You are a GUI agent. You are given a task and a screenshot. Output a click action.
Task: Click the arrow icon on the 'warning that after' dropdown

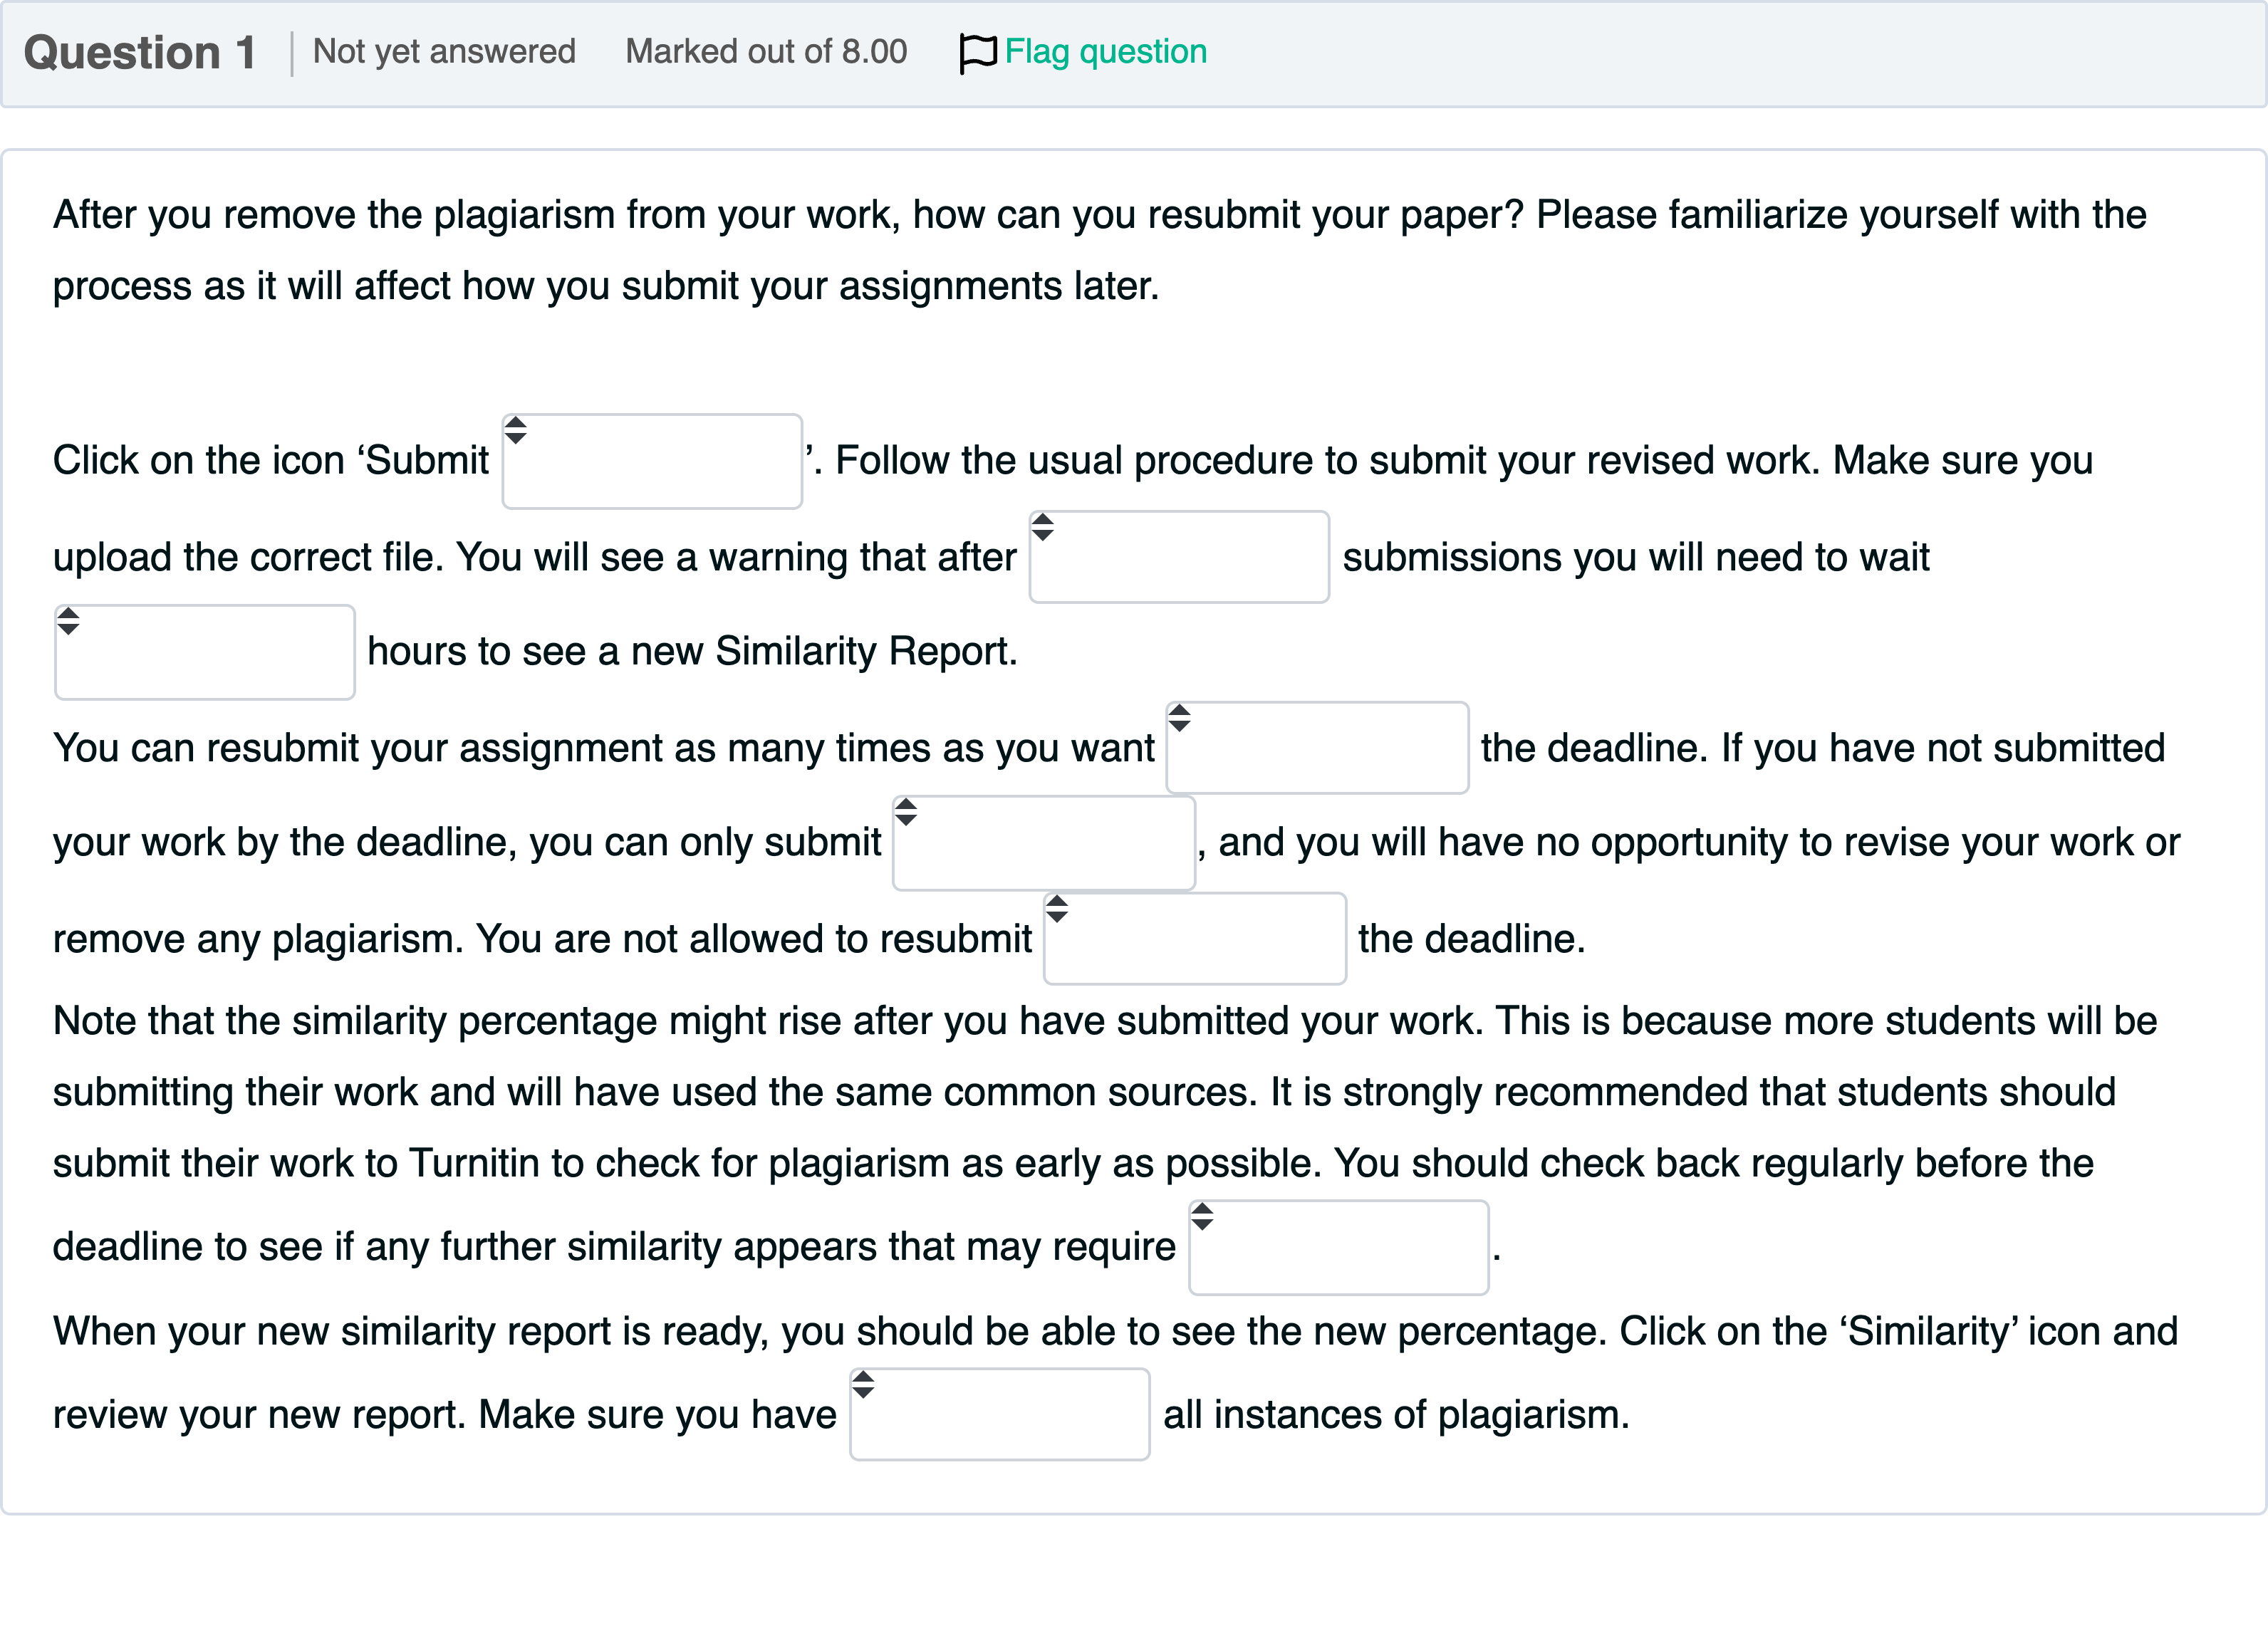click(1042, 527)
